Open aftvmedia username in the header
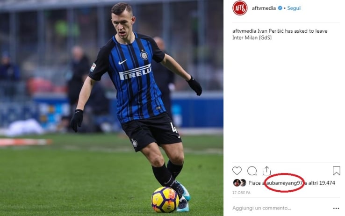Viewport: 345px width, 216px height. [264, 8]
